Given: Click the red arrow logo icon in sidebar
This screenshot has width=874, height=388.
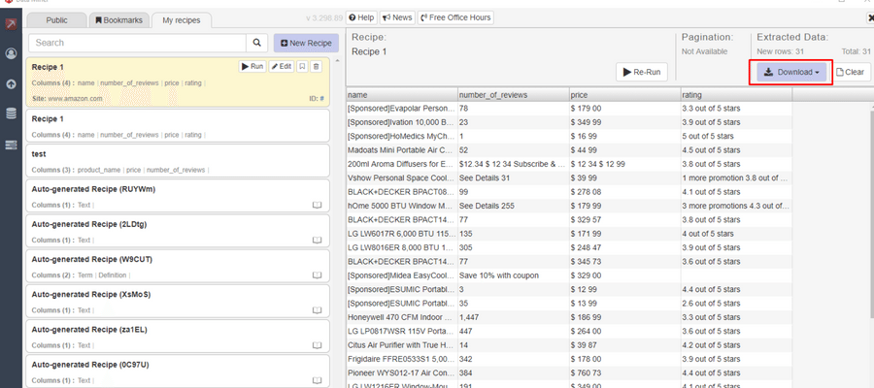Looking at the screenshot, I should click(11, 24).
